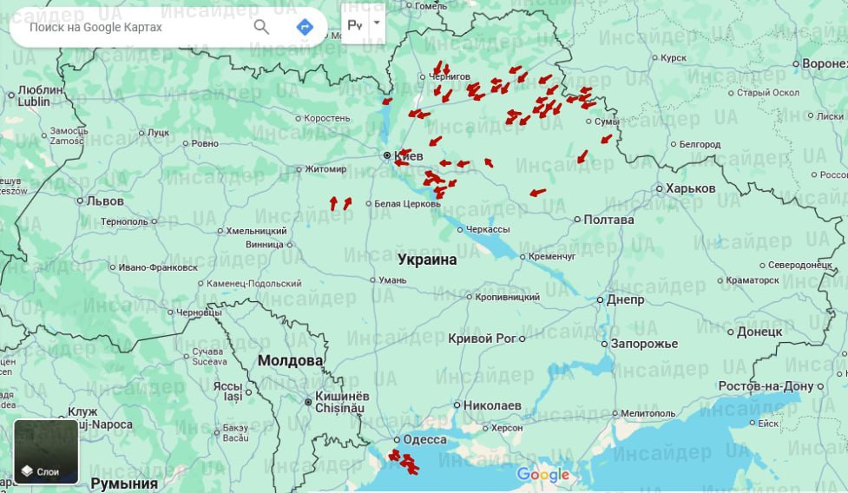Select the Полтава city label
Image resolution: width=848 pixels, height=493 pixels.
609,220
